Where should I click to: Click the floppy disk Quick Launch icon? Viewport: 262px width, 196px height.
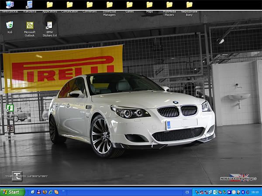[x=39, y=192]
